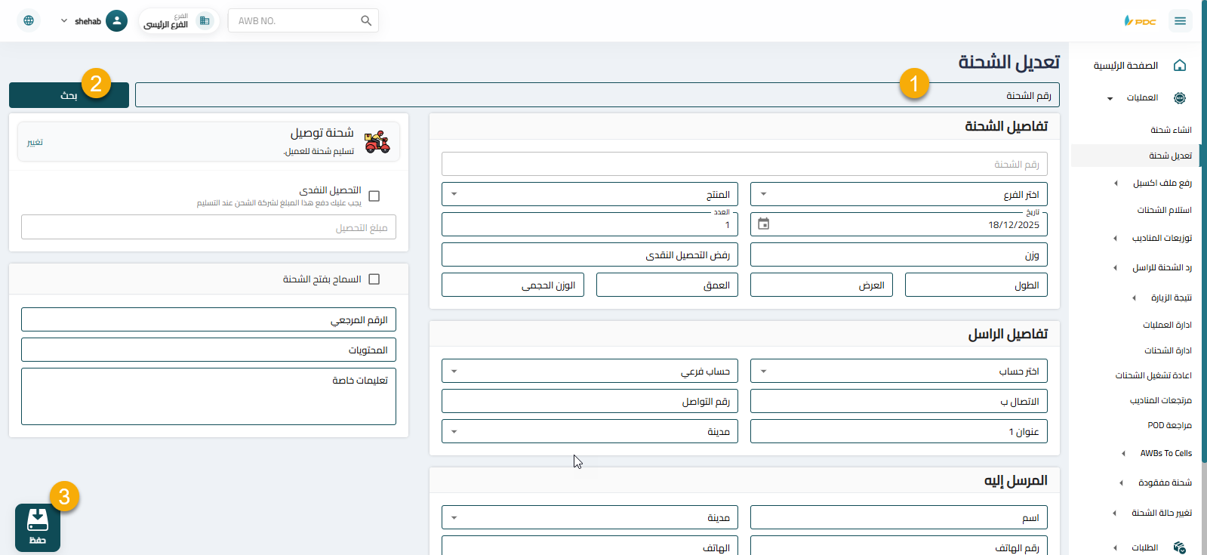1207x555 pixels.
Task: Focus the AWB NO. search field
Action: 303,20
